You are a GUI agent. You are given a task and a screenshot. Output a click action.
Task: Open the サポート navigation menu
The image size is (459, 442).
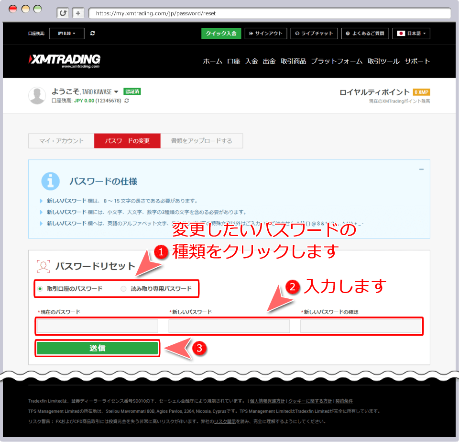(417, 61)
